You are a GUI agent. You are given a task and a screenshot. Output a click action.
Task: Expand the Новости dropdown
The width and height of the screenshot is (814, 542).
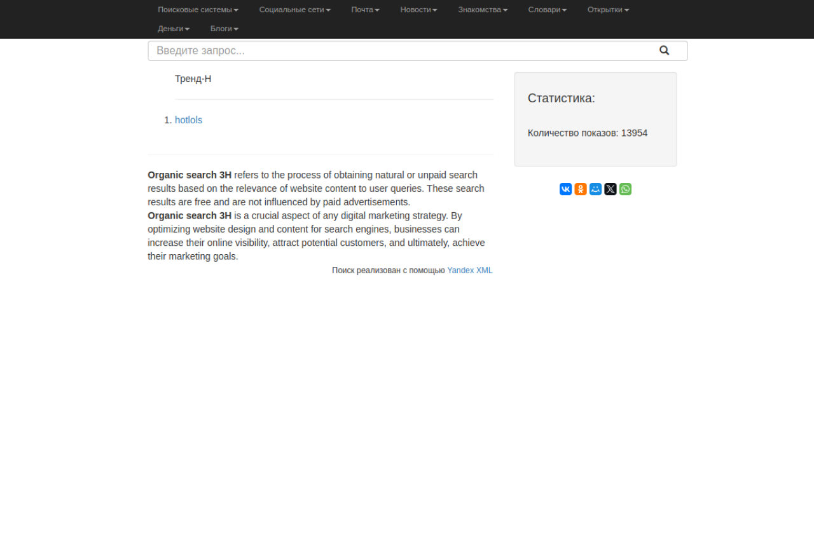pos(419,10)
